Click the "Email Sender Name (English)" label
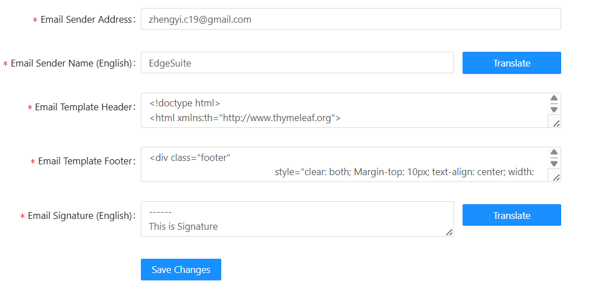The width and height of the screenshot is (592, 294). tap(71, 63)
